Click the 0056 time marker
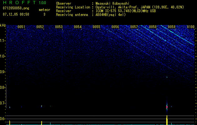 point(115,27)
